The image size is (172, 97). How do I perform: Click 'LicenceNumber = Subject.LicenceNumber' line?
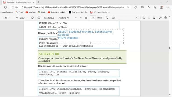coord(66,46)
